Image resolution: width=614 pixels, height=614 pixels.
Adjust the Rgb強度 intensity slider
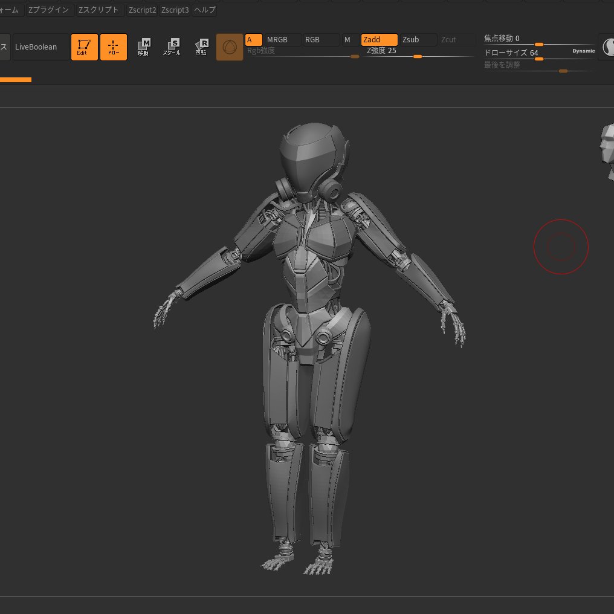point(302,52)
